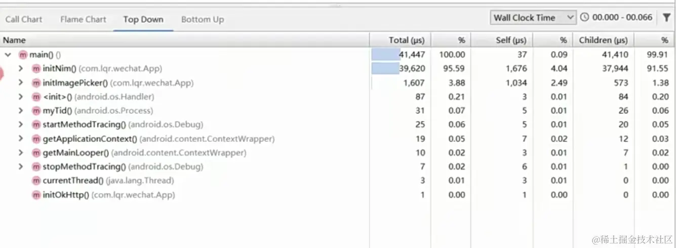Select the stopMethodTracing() row
The image size is (676, 248).
[x=338, y=167]
